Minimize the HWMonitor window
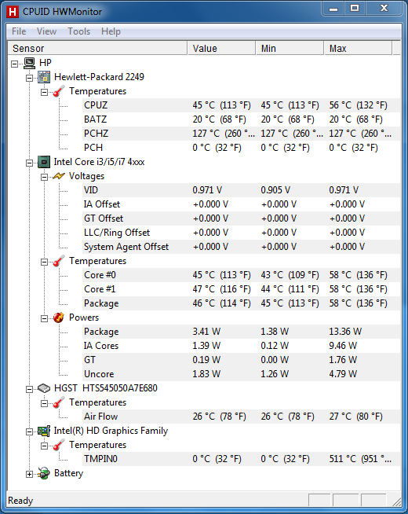408x514 pixels. [333, 9]
